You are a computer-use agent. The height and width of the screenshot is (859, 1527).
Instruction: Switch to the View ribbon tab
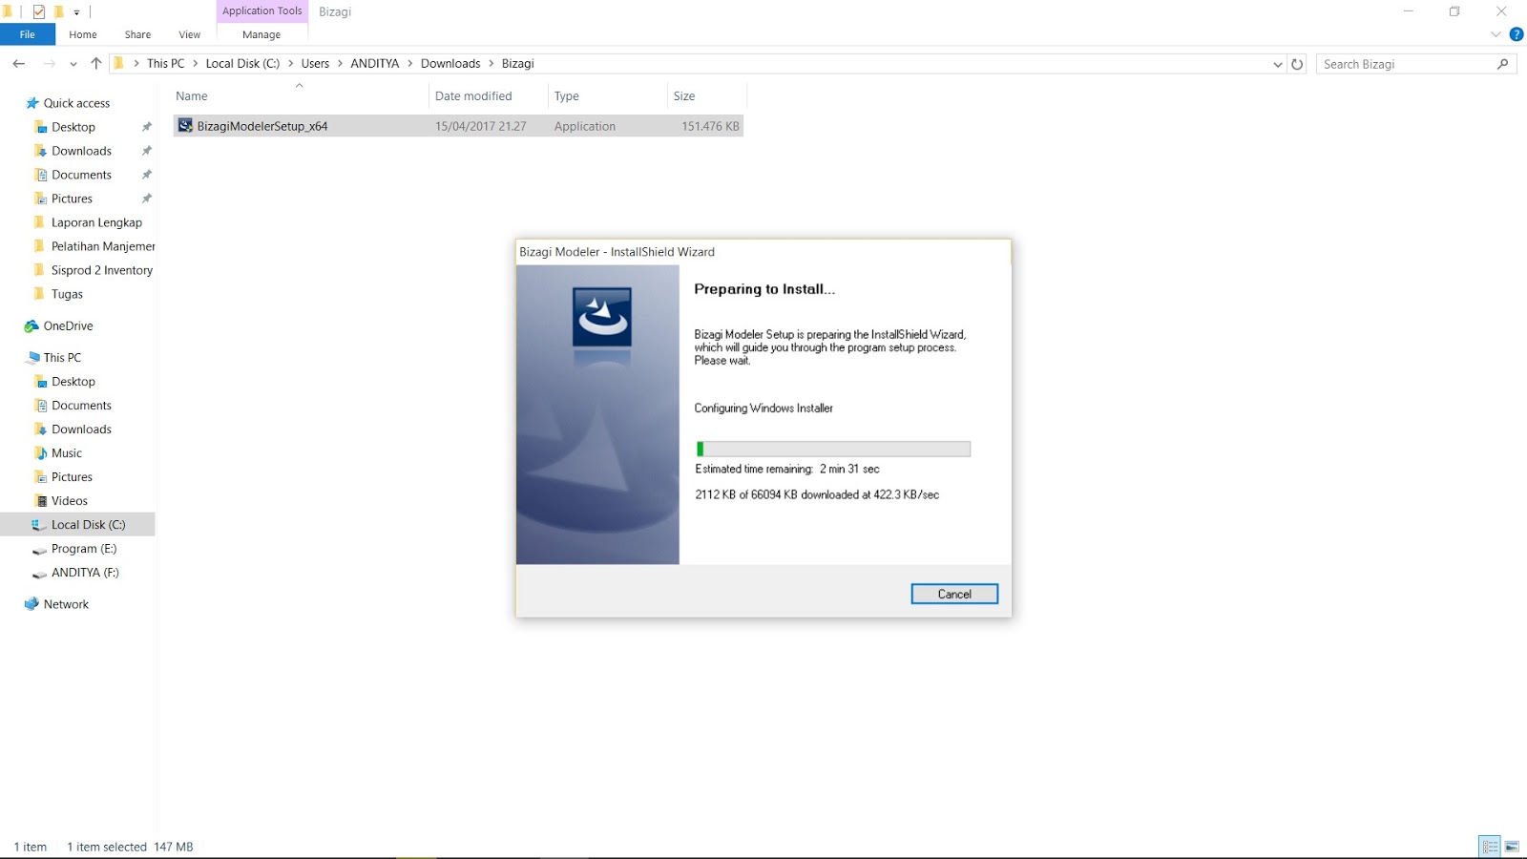click(x=190, y=34)
